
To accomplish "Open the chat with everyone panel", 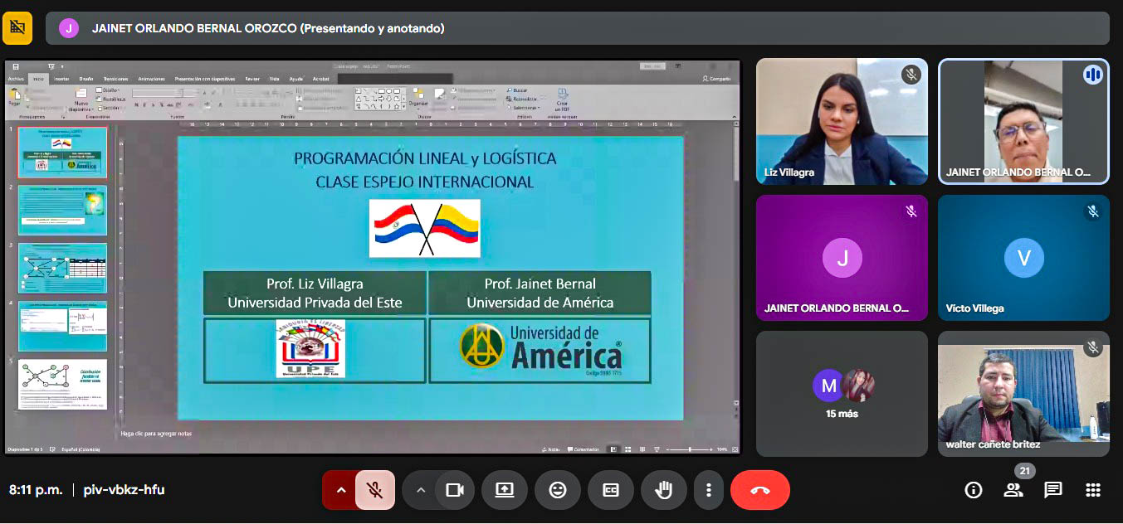I will click(1053, 490).
